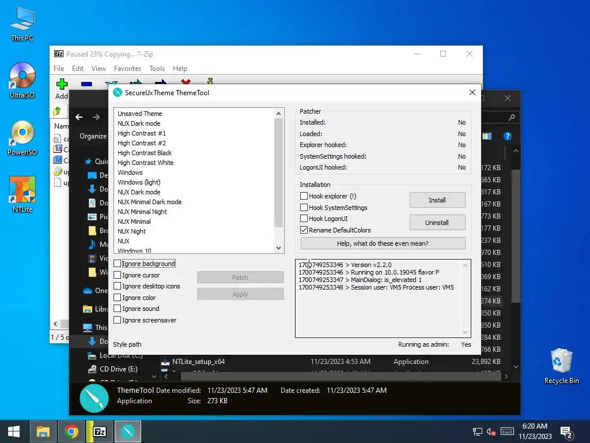
Task: Click 7-Zip horizontal scroll left arrow
Action: (x=56, y=324)
